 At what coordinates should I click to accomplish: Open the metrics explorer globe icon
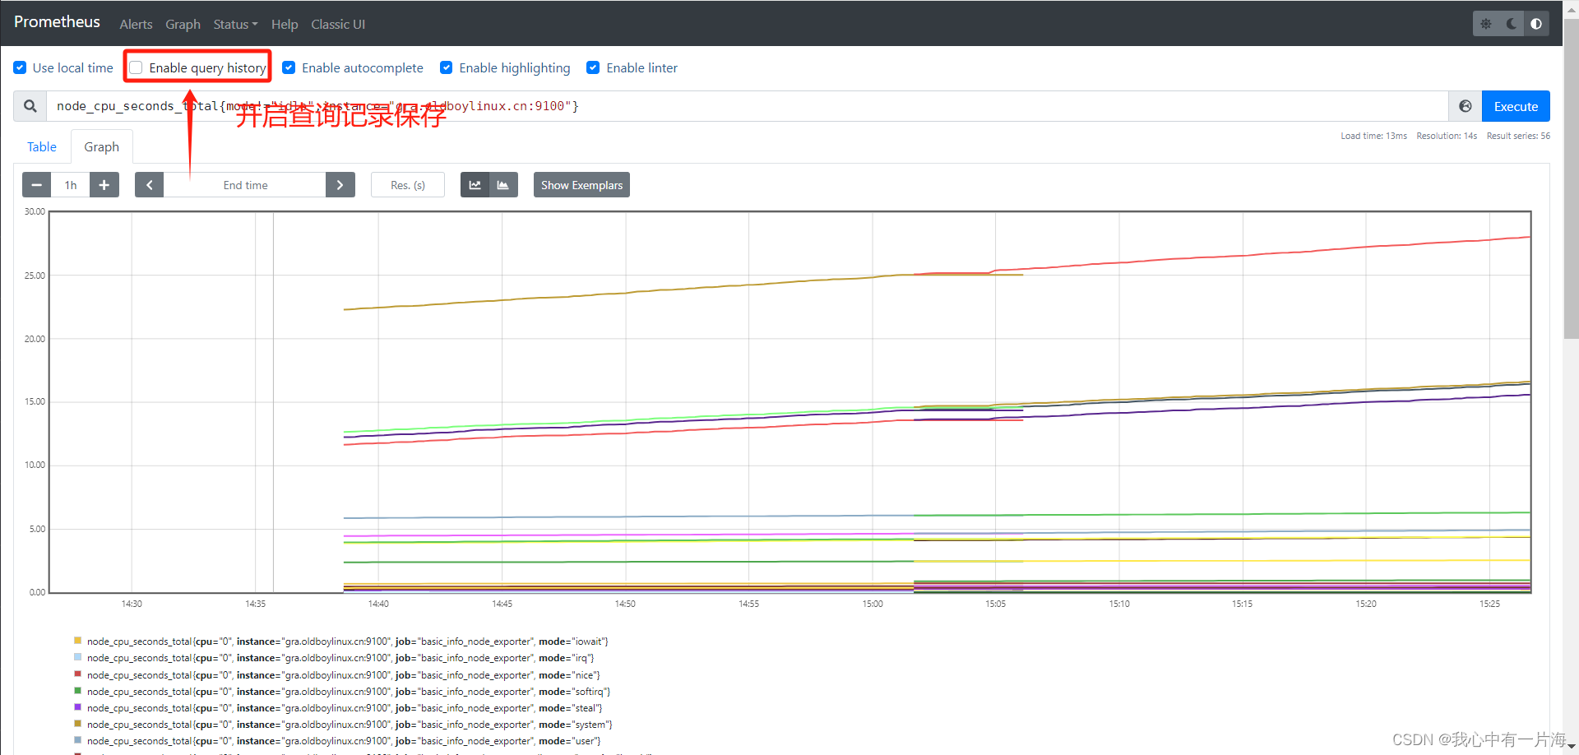pos(1466,106)
